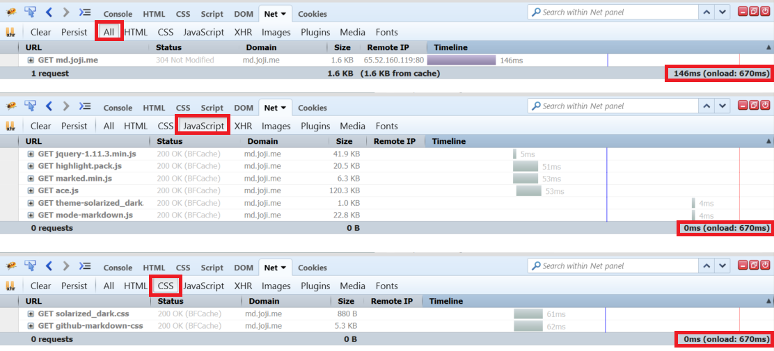Toggle the Fonts filter in the panel listing github-markdown-css
The image size is (774, 351).
pyautogui.click(x=386, y=286)
